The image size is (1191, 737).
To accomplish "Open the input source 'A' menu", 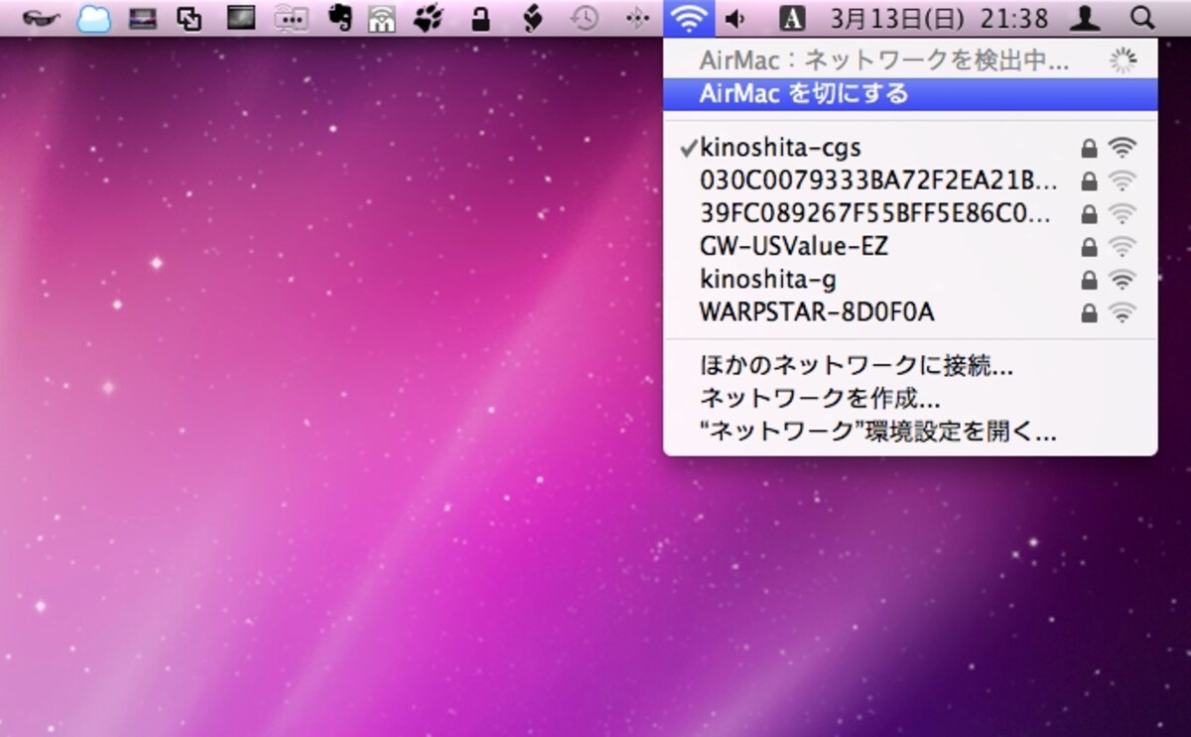I will pyautogui.click(x=792, y=18).
